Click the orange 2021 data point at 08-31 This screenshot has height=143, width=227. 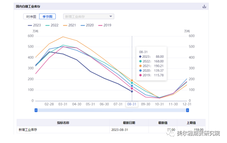tap(132, 81)
